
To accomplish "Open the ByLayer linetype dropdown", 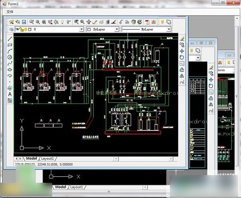I will click(x=169, y=29).
